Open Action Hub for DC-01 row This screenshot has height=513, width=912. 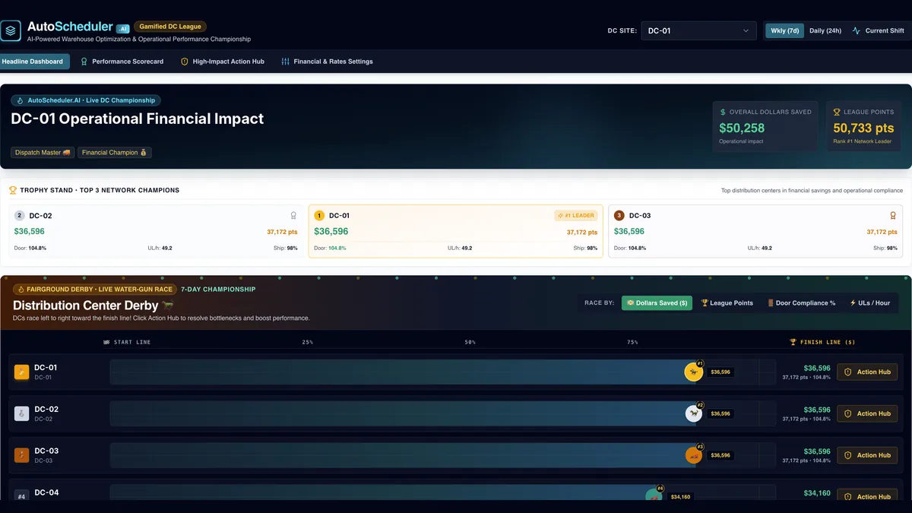(x=867, y=372)
